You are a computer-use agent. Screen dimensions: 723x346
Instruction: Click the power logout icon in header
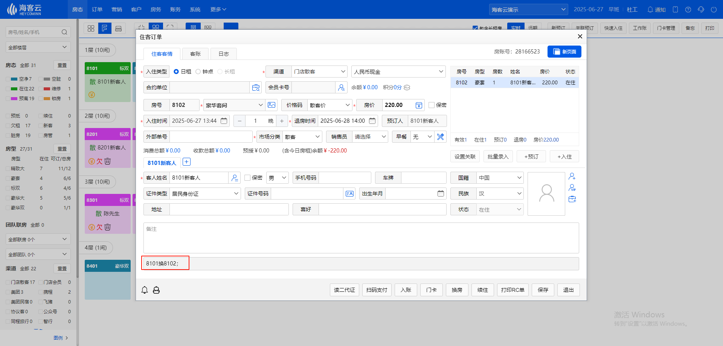click(714, 9)
